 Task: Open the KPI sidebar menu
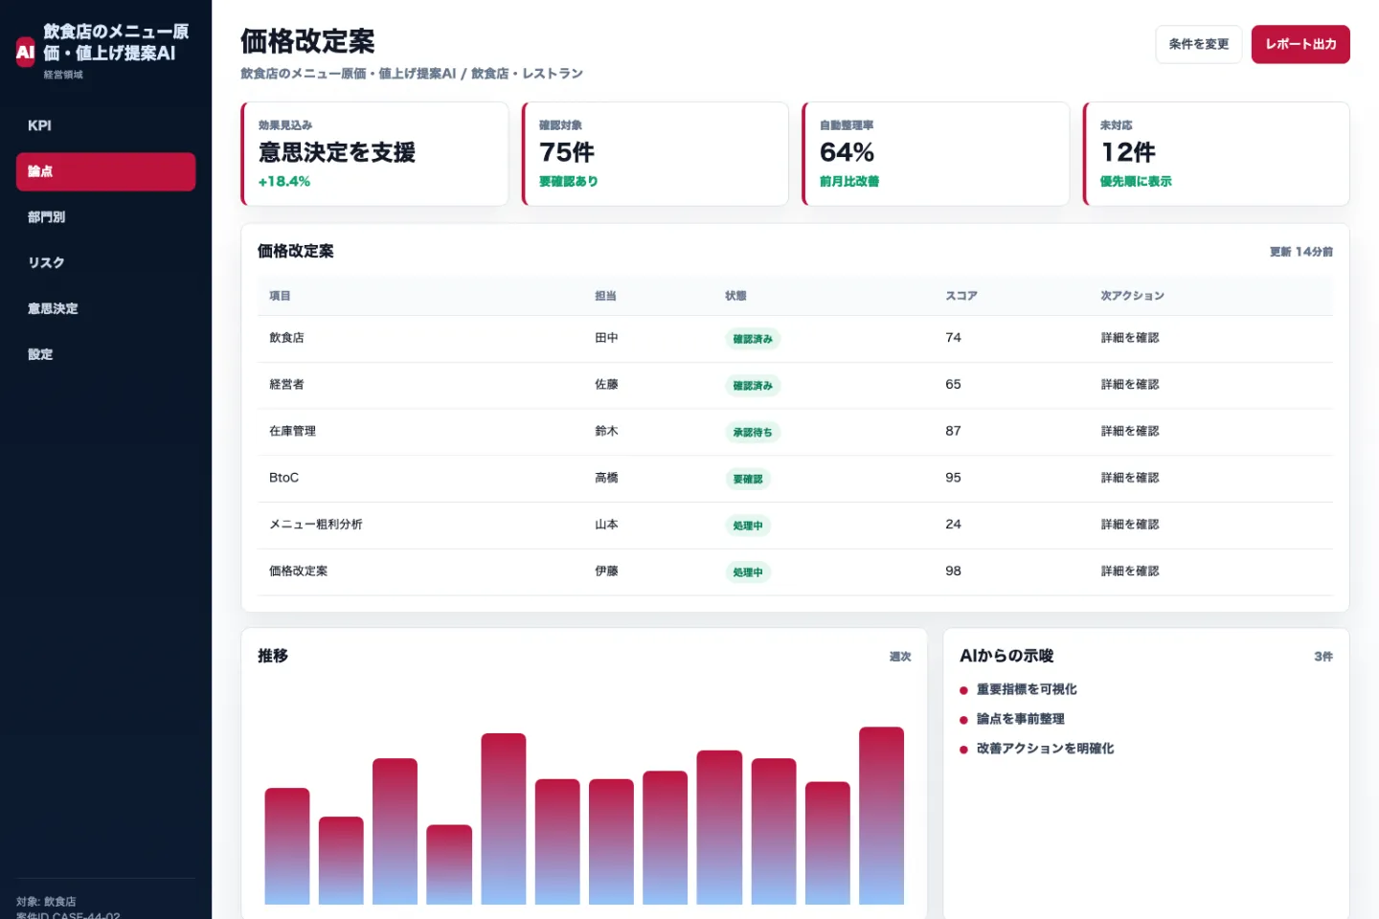[105, 125]
